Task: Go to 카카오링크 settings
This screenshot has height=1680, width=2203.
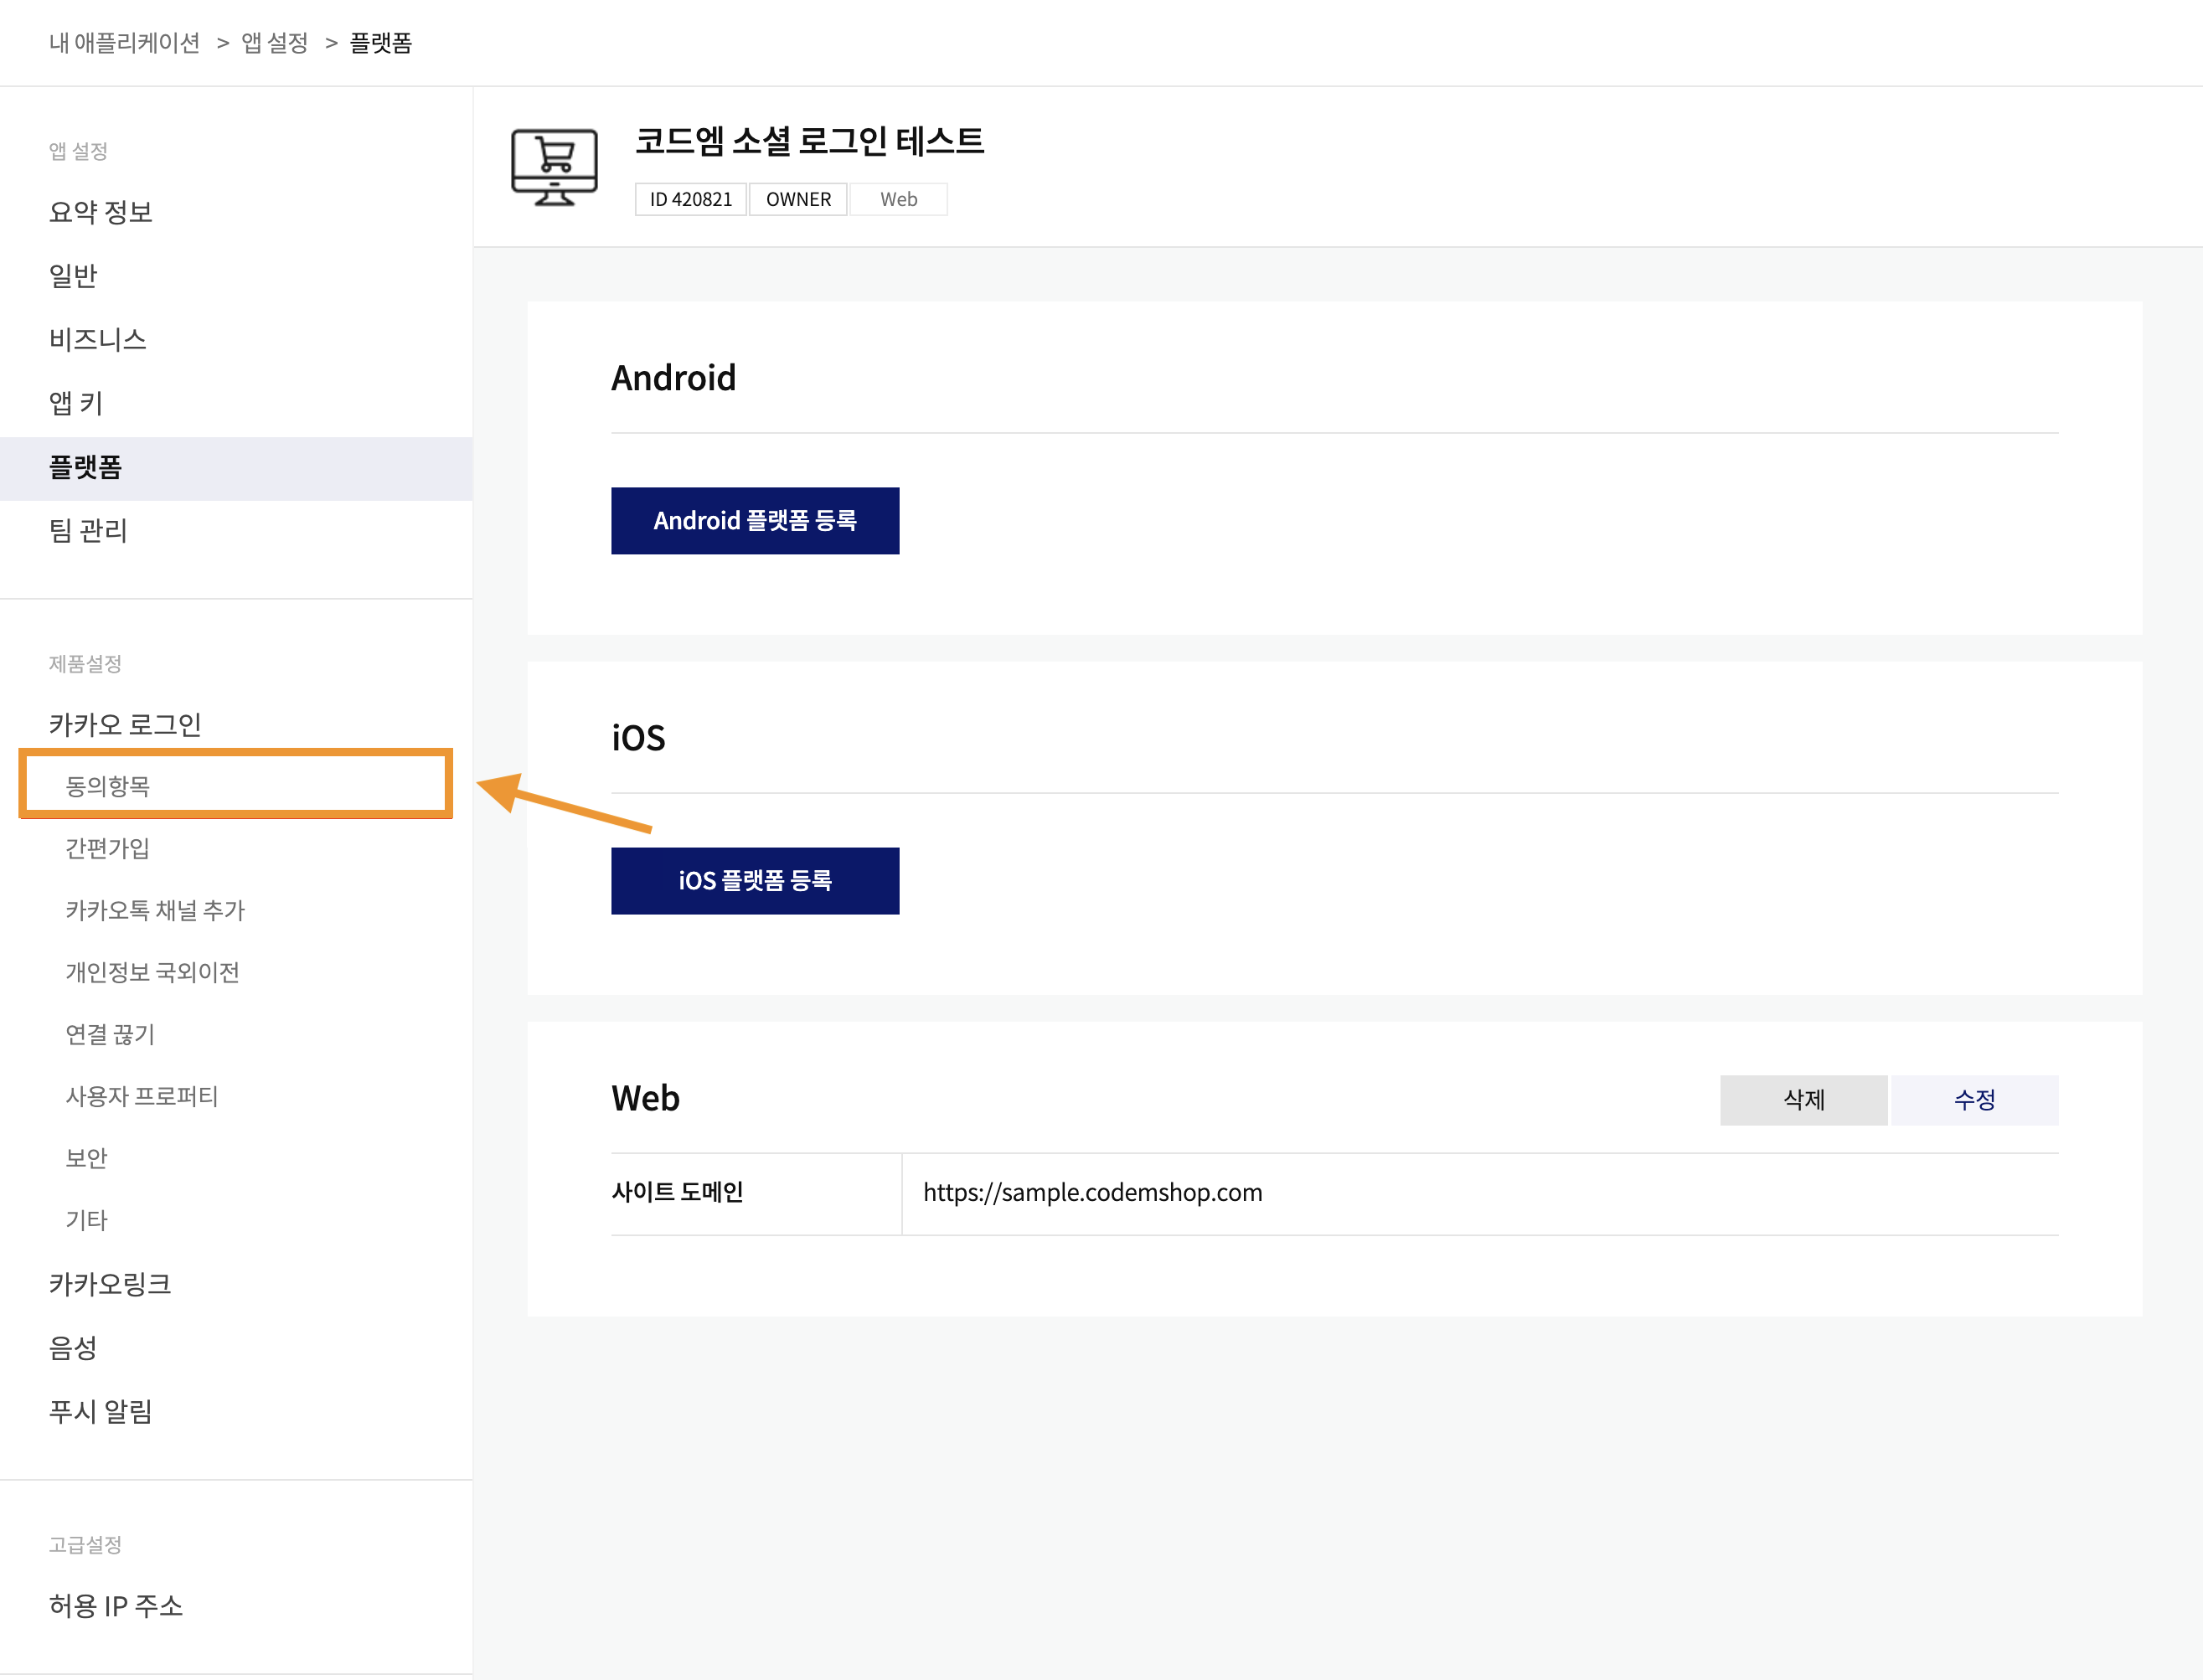Action: click(110, 1284)
